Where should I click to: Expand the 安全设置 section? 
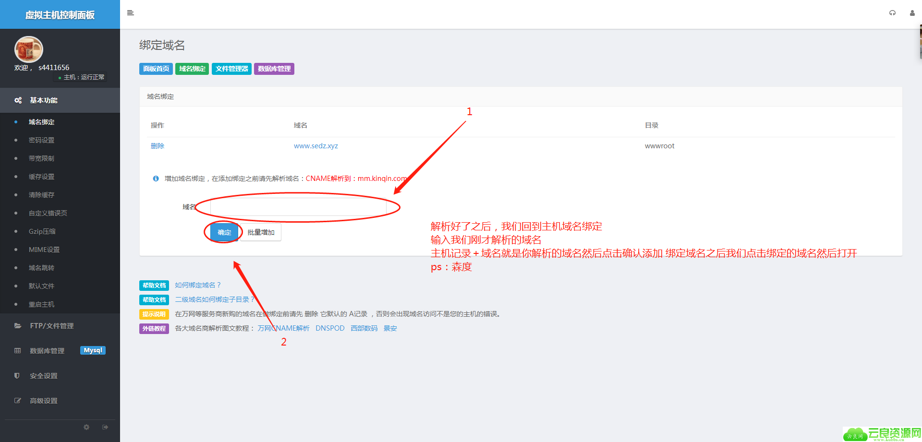tap(60, 376)
